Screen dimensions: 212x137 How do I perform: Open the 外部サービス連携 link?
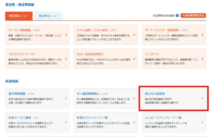(20, 118)
